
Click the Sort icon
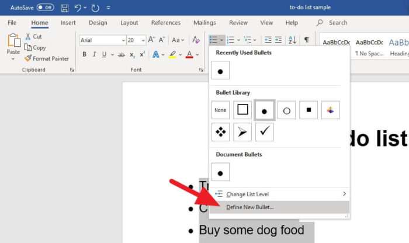pos(292,40)
